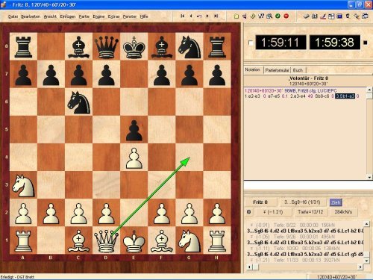Switch to the Partieformular tab
The height and width of the screenshot is (280, 373).
click(x=277, y=70)
